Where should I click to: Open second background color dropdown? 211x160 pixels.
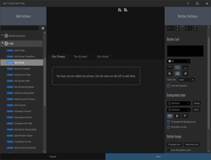179,110
